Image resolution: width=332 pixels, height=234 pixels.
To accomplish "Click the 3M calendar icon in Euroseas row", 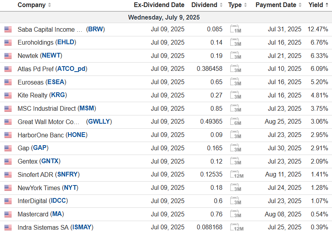I will click(x=235, y=82).
